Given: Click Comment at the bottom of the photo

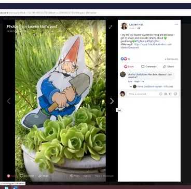Looking at the screenshot, I should [x=27, y=176].
